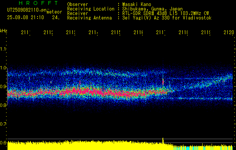Click the number 24 beside the timestamp
The width and height of the screenshot is (236, 150).
point(56,18)
